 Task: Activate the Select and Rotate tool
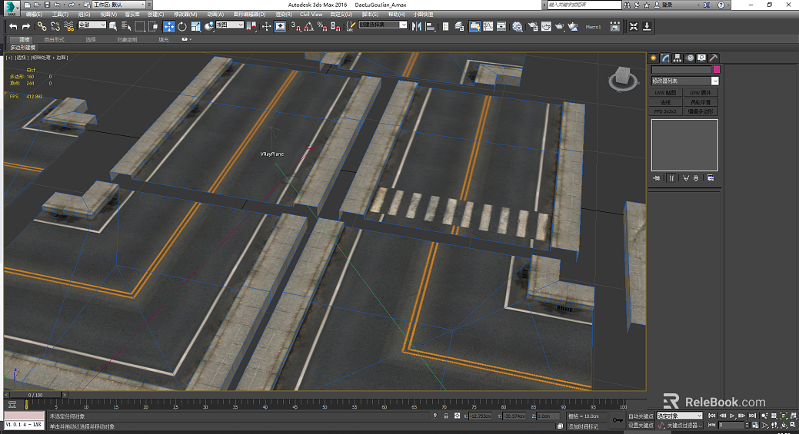182,26
